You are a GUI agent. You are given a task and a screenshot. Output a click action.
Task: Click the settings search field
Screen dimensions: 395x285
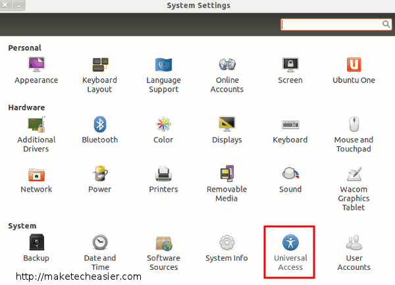336,24
